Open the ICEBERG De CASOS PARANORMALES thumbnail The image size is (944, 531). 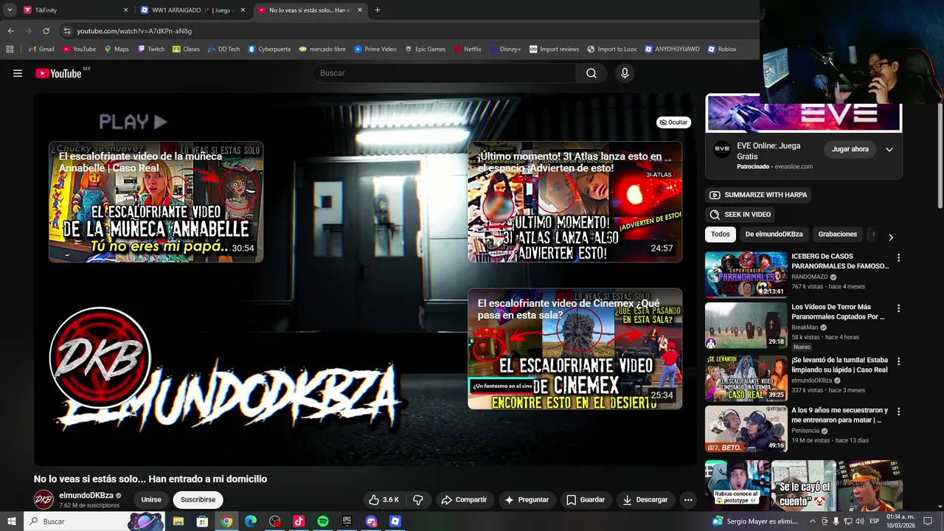(746, 274)
